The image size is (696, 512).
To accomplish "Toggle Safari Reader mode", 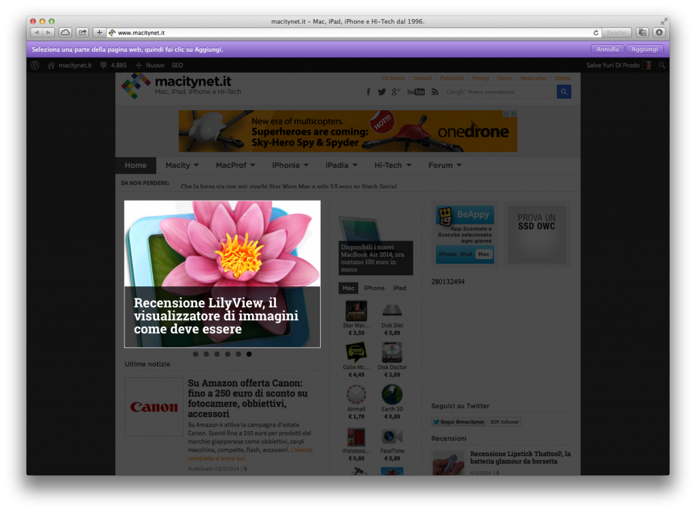I will [616, 32].
